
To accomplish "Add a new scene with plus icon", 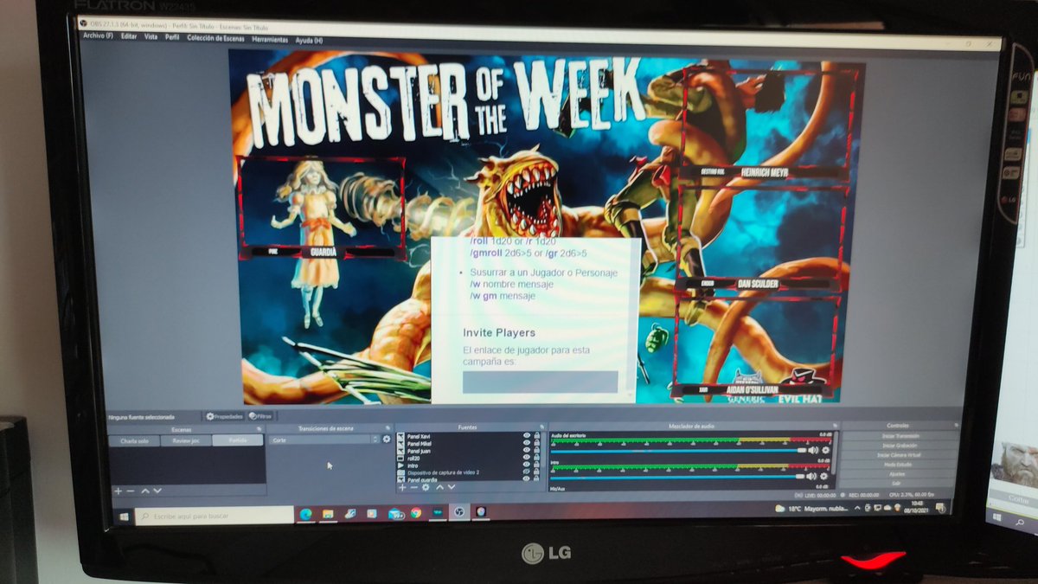I will point(119,491).
